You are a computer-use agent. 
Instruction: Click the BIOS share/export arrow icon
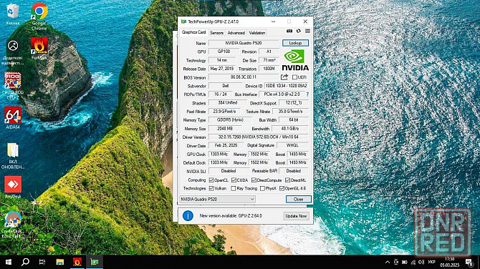[x=284, y=77]
